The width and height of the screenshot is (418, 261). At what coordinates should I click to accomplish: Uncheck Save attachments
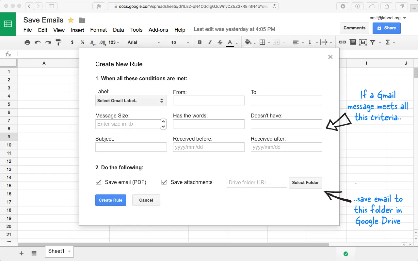(164, 182)
